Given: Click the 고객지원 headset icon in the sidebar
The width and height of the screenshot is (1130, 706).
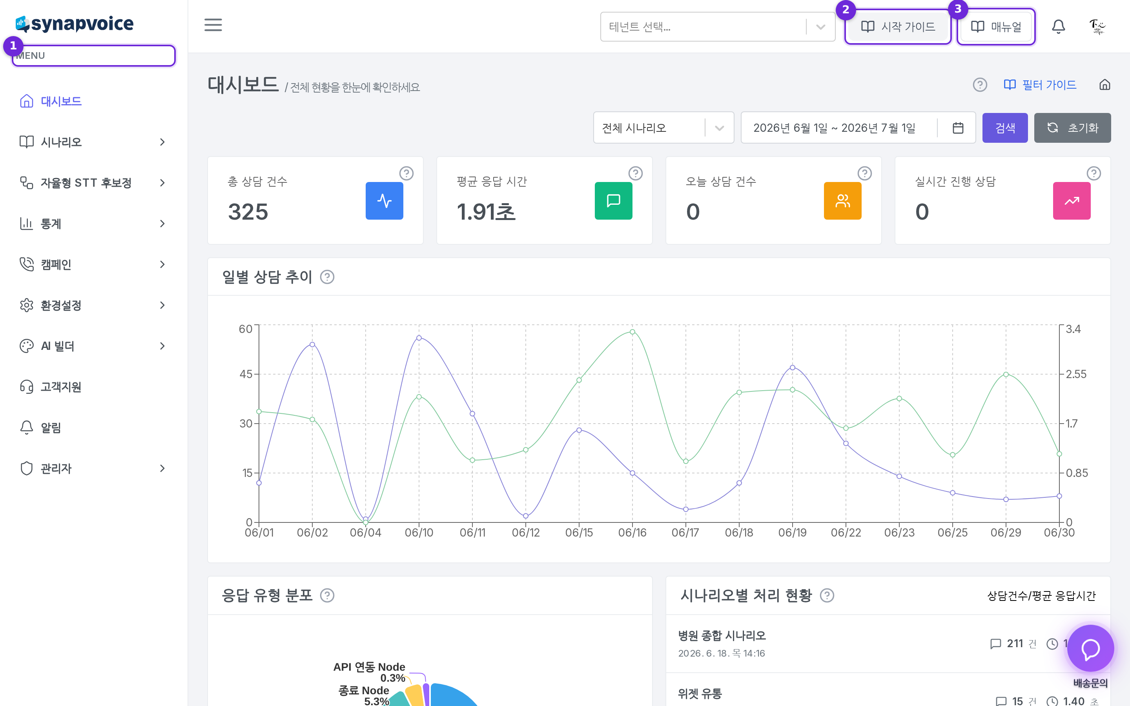Looking at the screenshot, I should [x=27, y=387].
